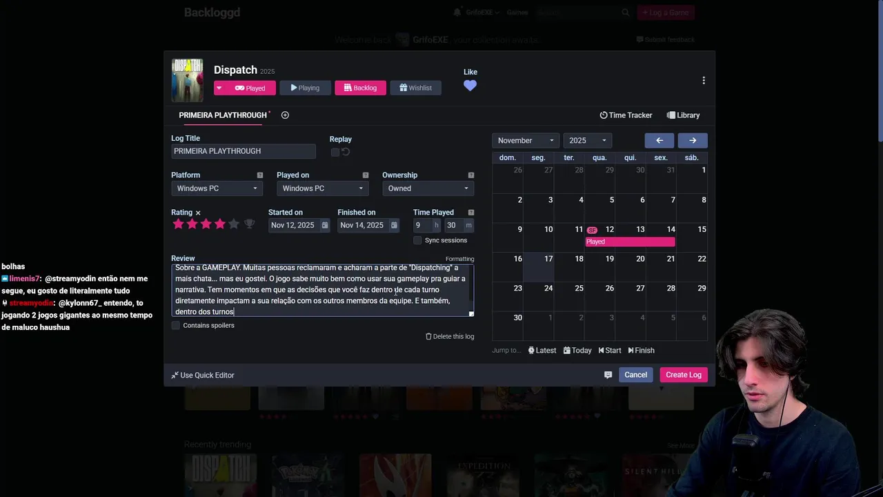Clear the rating with the X icon
883x497 pixels.
(198, 213)
